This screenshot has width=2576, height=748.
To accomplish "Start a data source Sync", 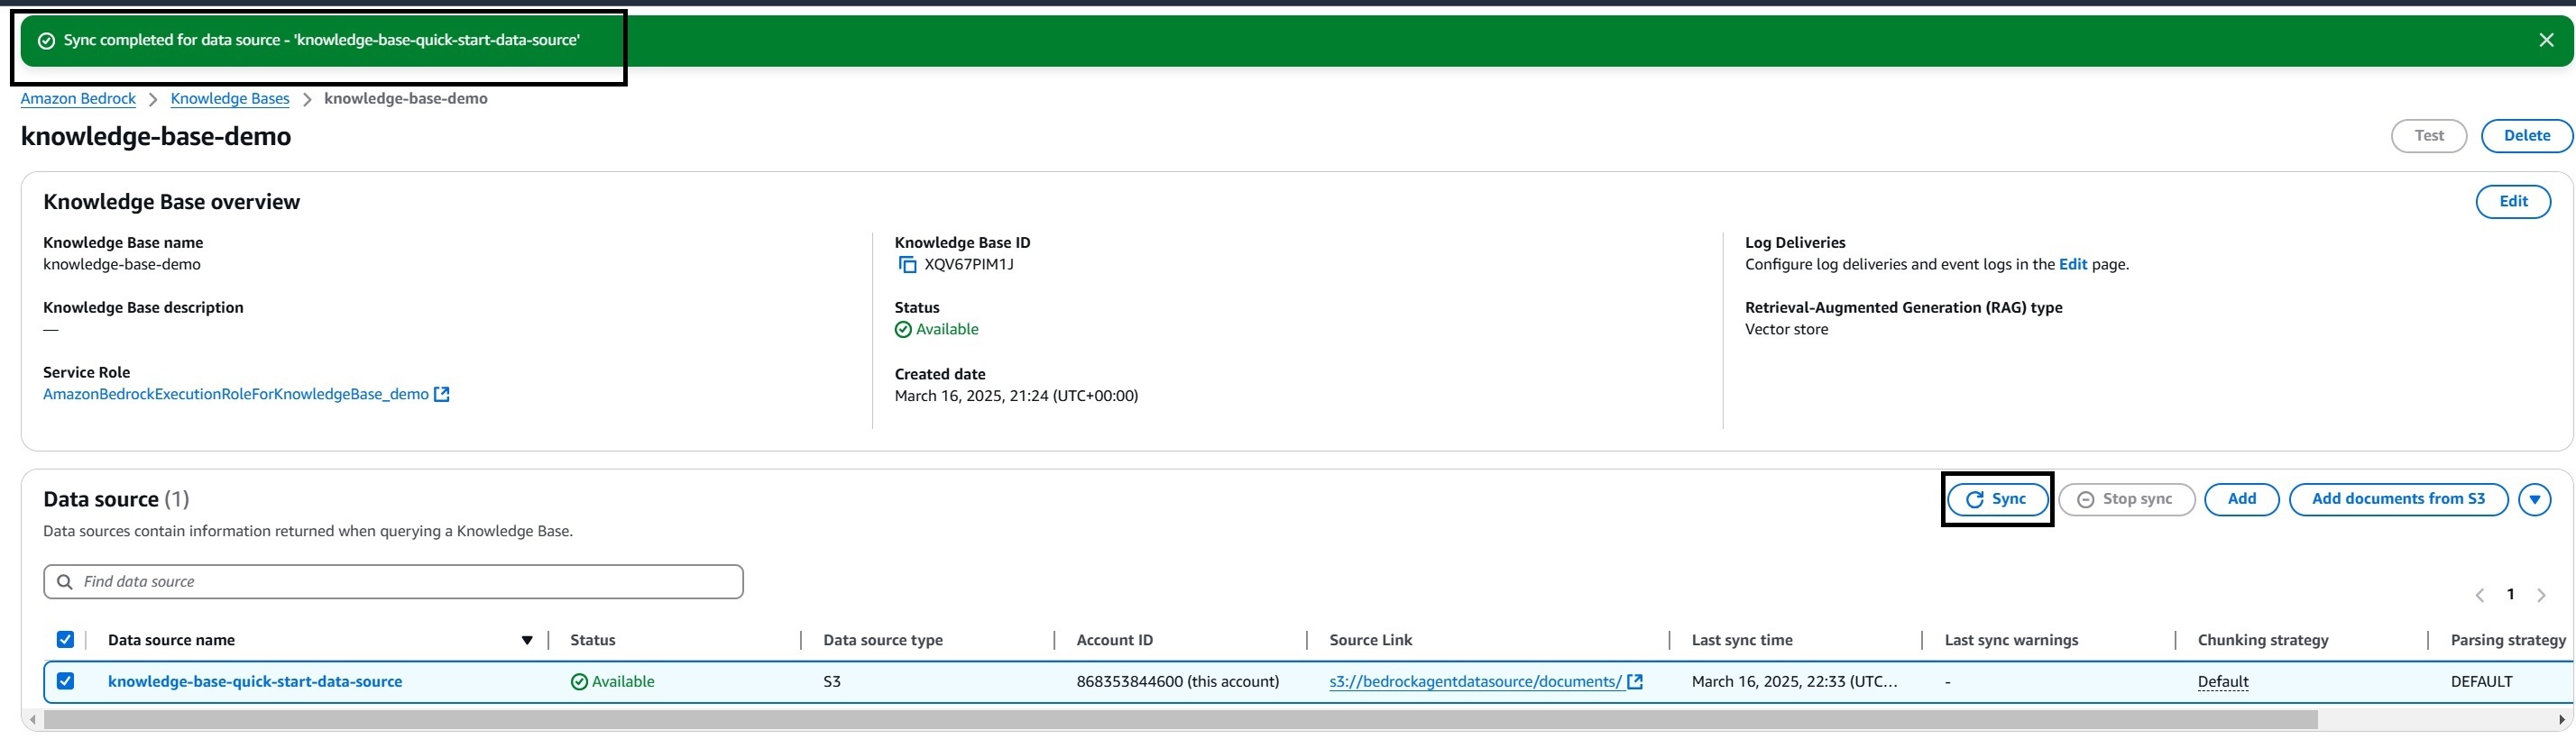I will 1997,499.
